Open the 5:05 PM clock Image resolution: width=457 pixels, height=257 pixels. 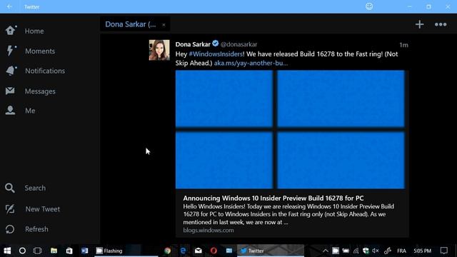pyautogui.click(x=422, y=251)
